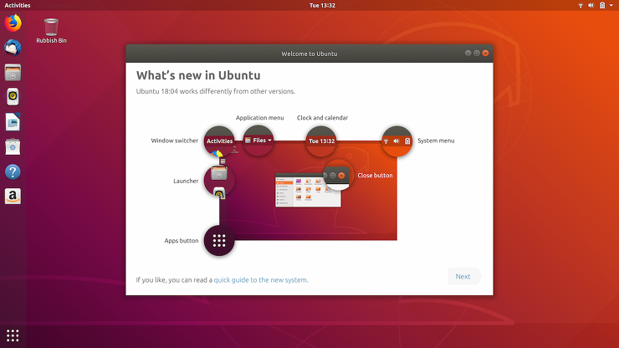This screenshot has width=619, height=348.
Task: Click the 'What's new in Ubuntu' heading
Action: (x=198, y=75)
